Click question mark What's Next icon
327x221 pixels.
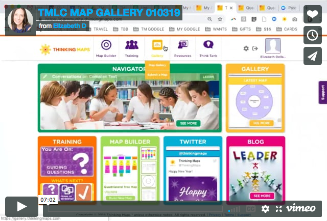pos(51,191)
